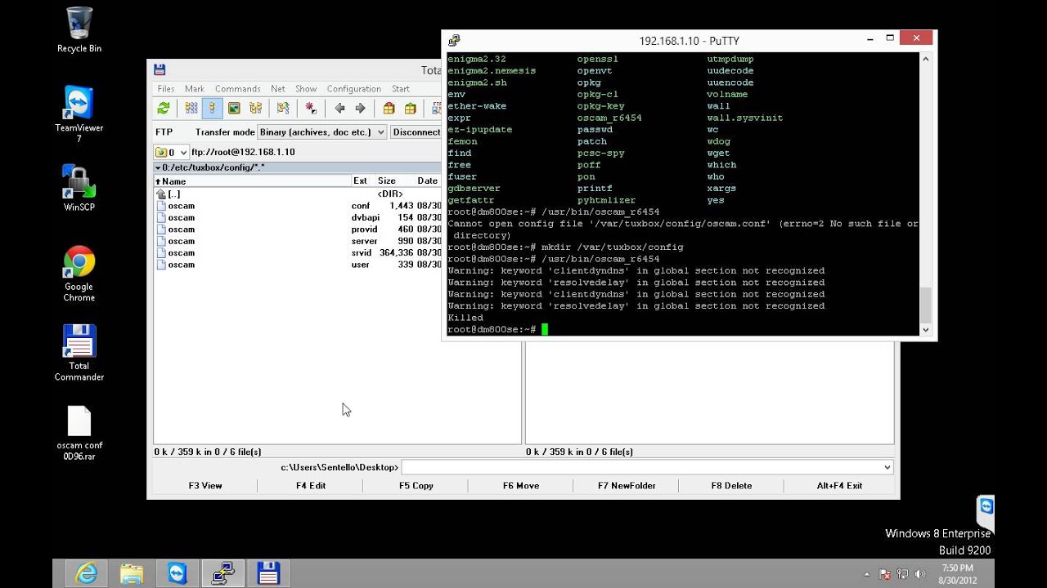
Task: Open Internet Explorer from taskbar
Action: coord(86,573)
